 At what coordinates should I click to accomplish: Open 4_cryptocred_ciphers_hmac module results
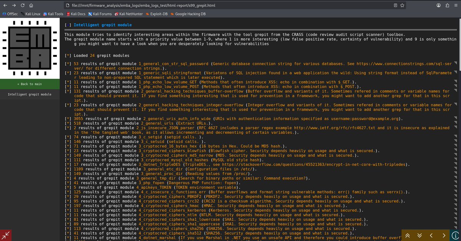pyautogui.click(x=170, y=206)
